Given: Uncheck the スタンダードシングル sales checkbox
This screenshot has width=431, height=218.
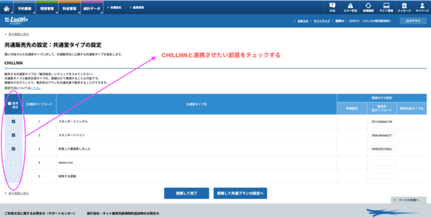Looking at the screenshot, I should pos(14,121).
